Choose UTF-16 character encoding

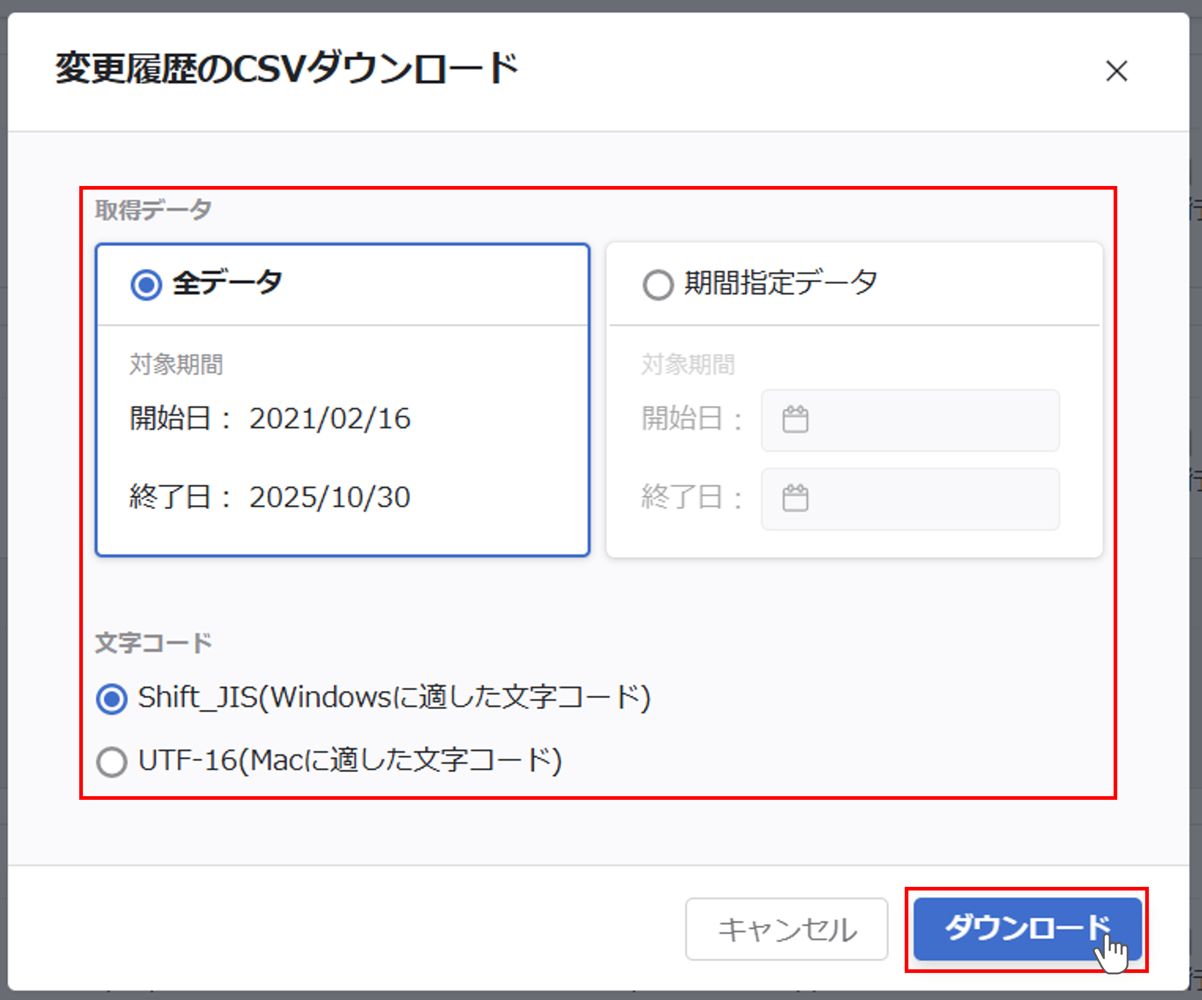[112, 761]
